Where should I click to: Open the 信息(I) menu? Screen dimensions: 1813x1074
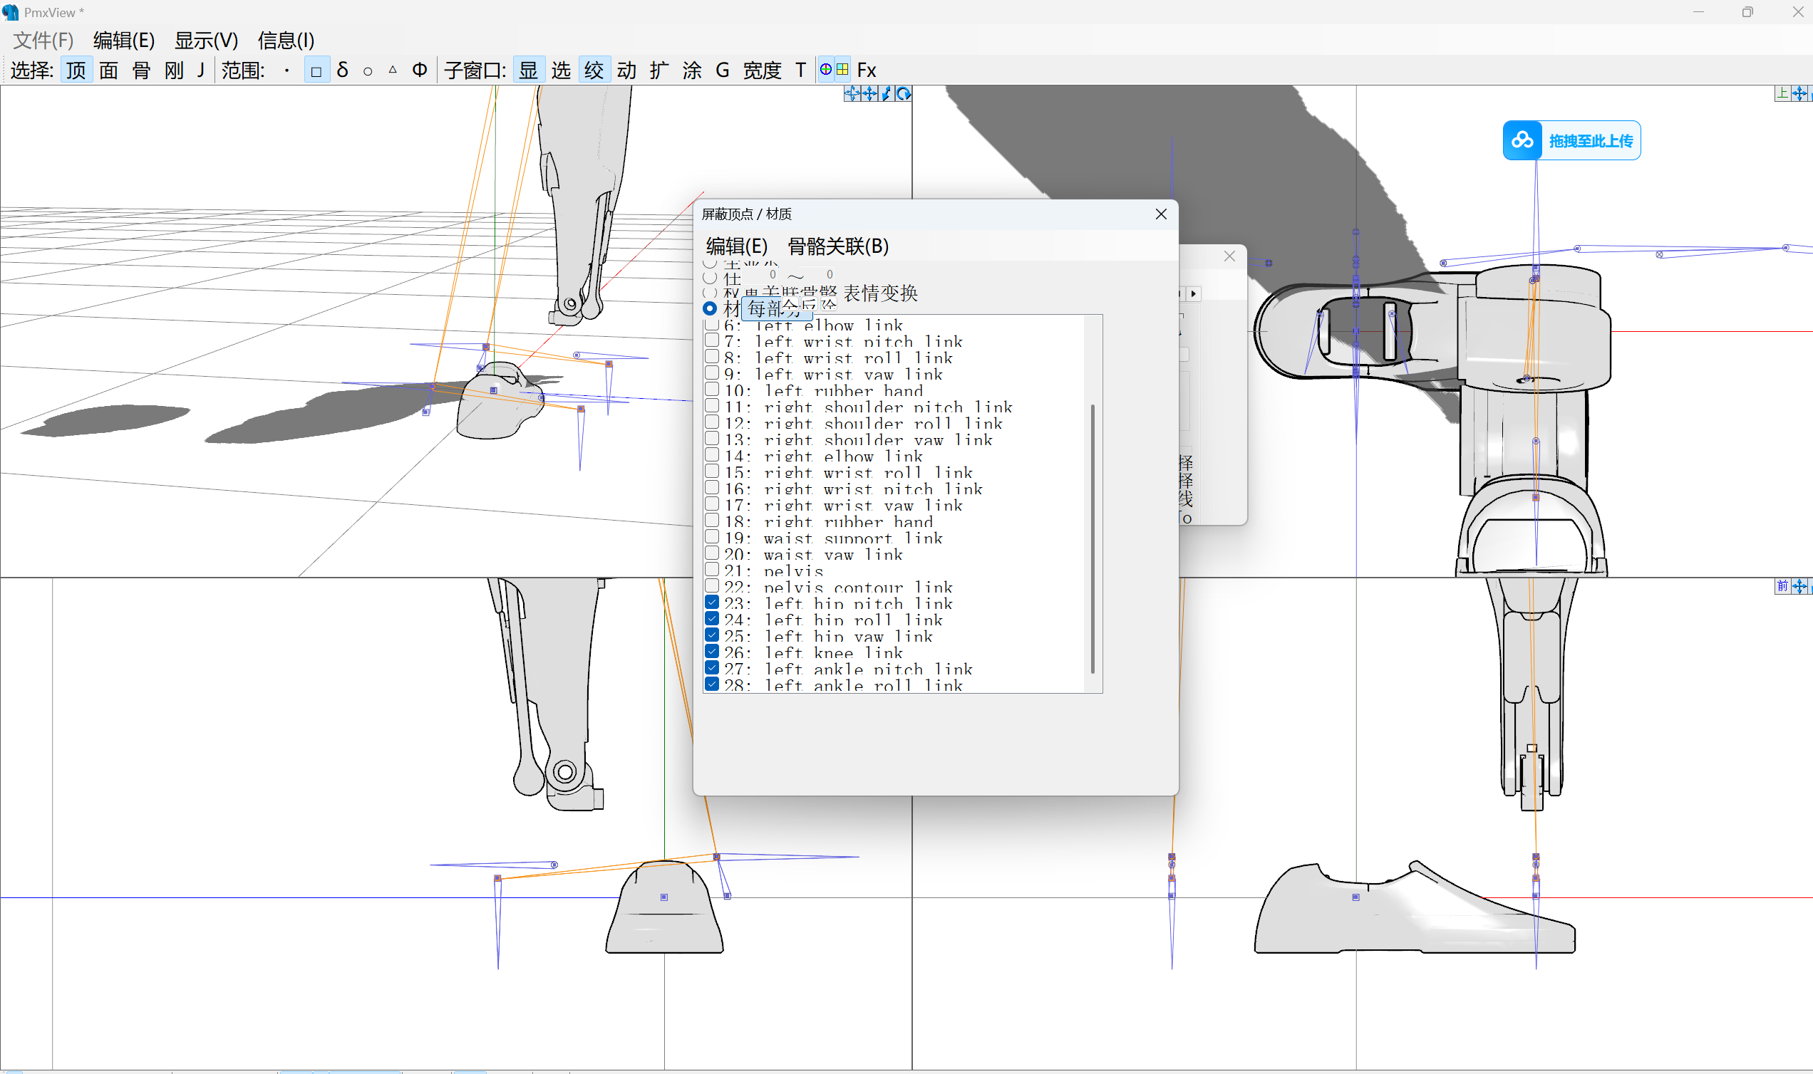pyautogui.click(x=286, y=40)
